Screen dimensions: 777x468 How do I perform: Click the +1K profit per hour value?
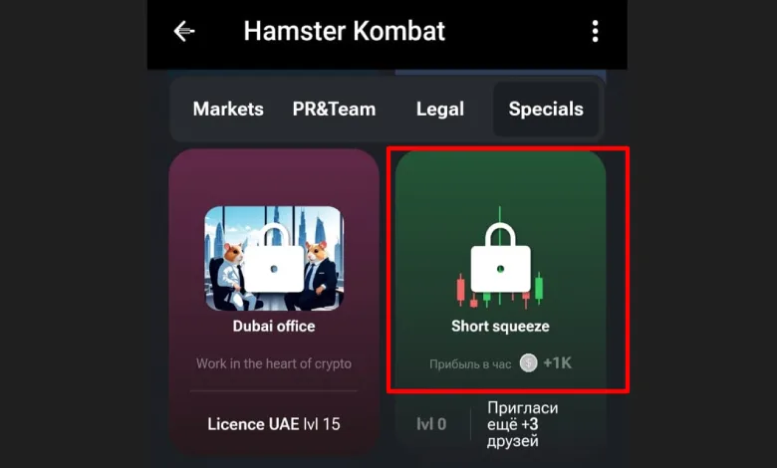click(558, 363)
